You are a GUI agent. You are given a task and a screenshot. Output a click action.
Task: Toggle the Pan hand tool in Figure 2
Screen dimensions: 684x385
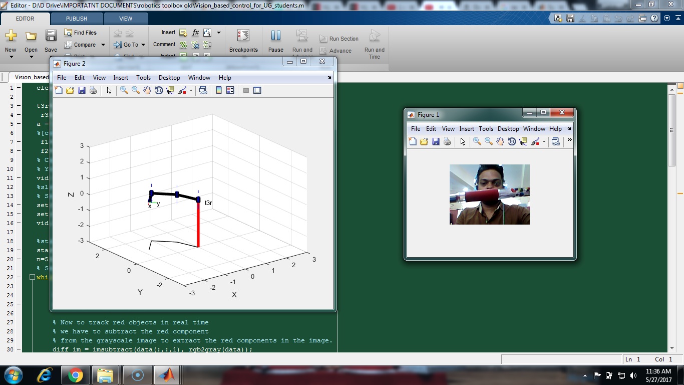pos(147,91)
